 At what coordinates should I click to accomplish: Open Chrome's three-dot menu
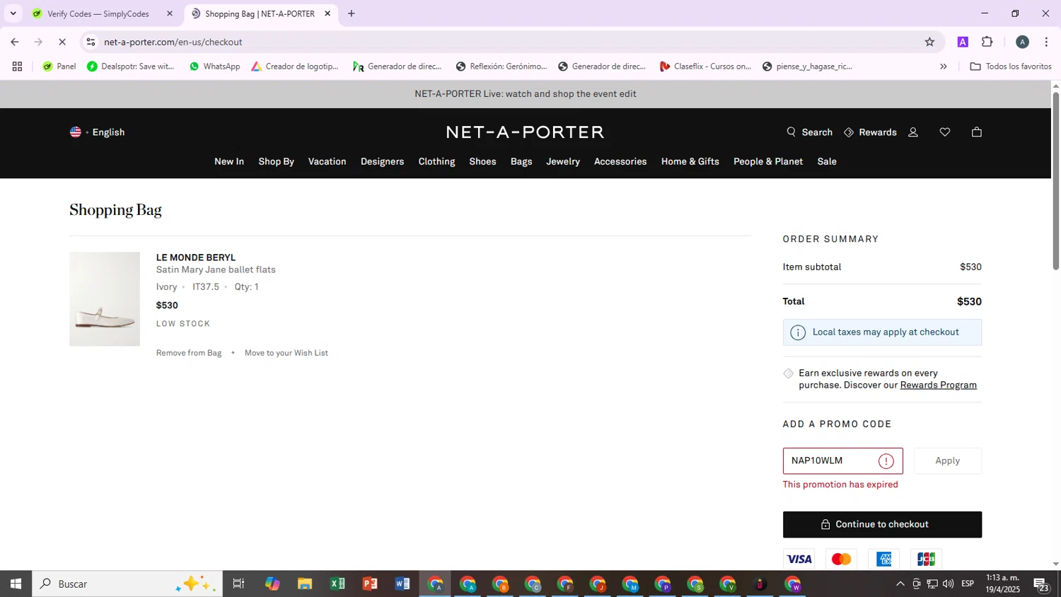pos(1046,42)
